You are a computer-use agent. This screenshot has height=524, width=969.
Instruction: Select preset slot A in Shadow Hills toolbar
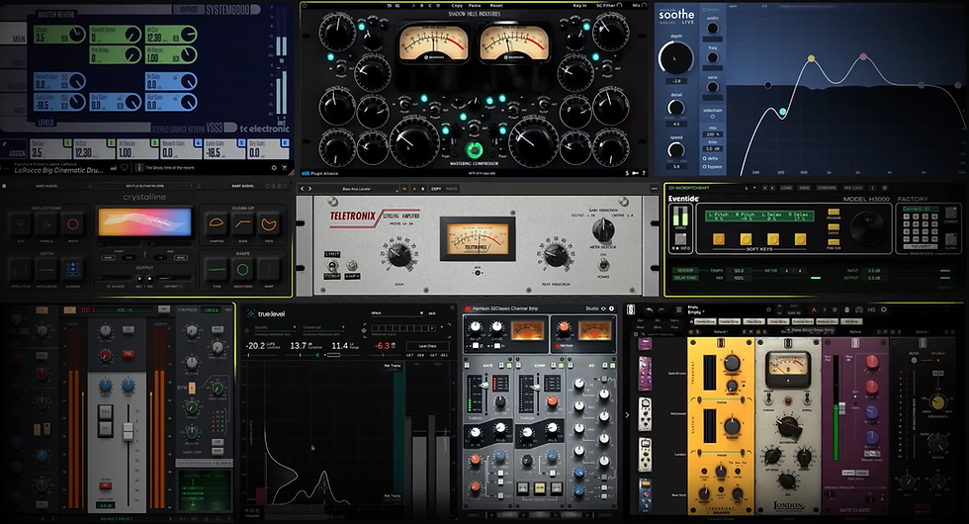[x=413, y=6]
